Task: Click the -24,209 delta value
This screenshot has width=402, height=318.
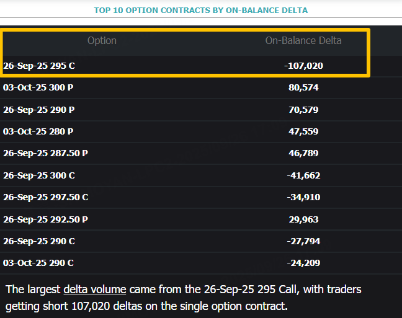Action: click(x=303, y=263)
